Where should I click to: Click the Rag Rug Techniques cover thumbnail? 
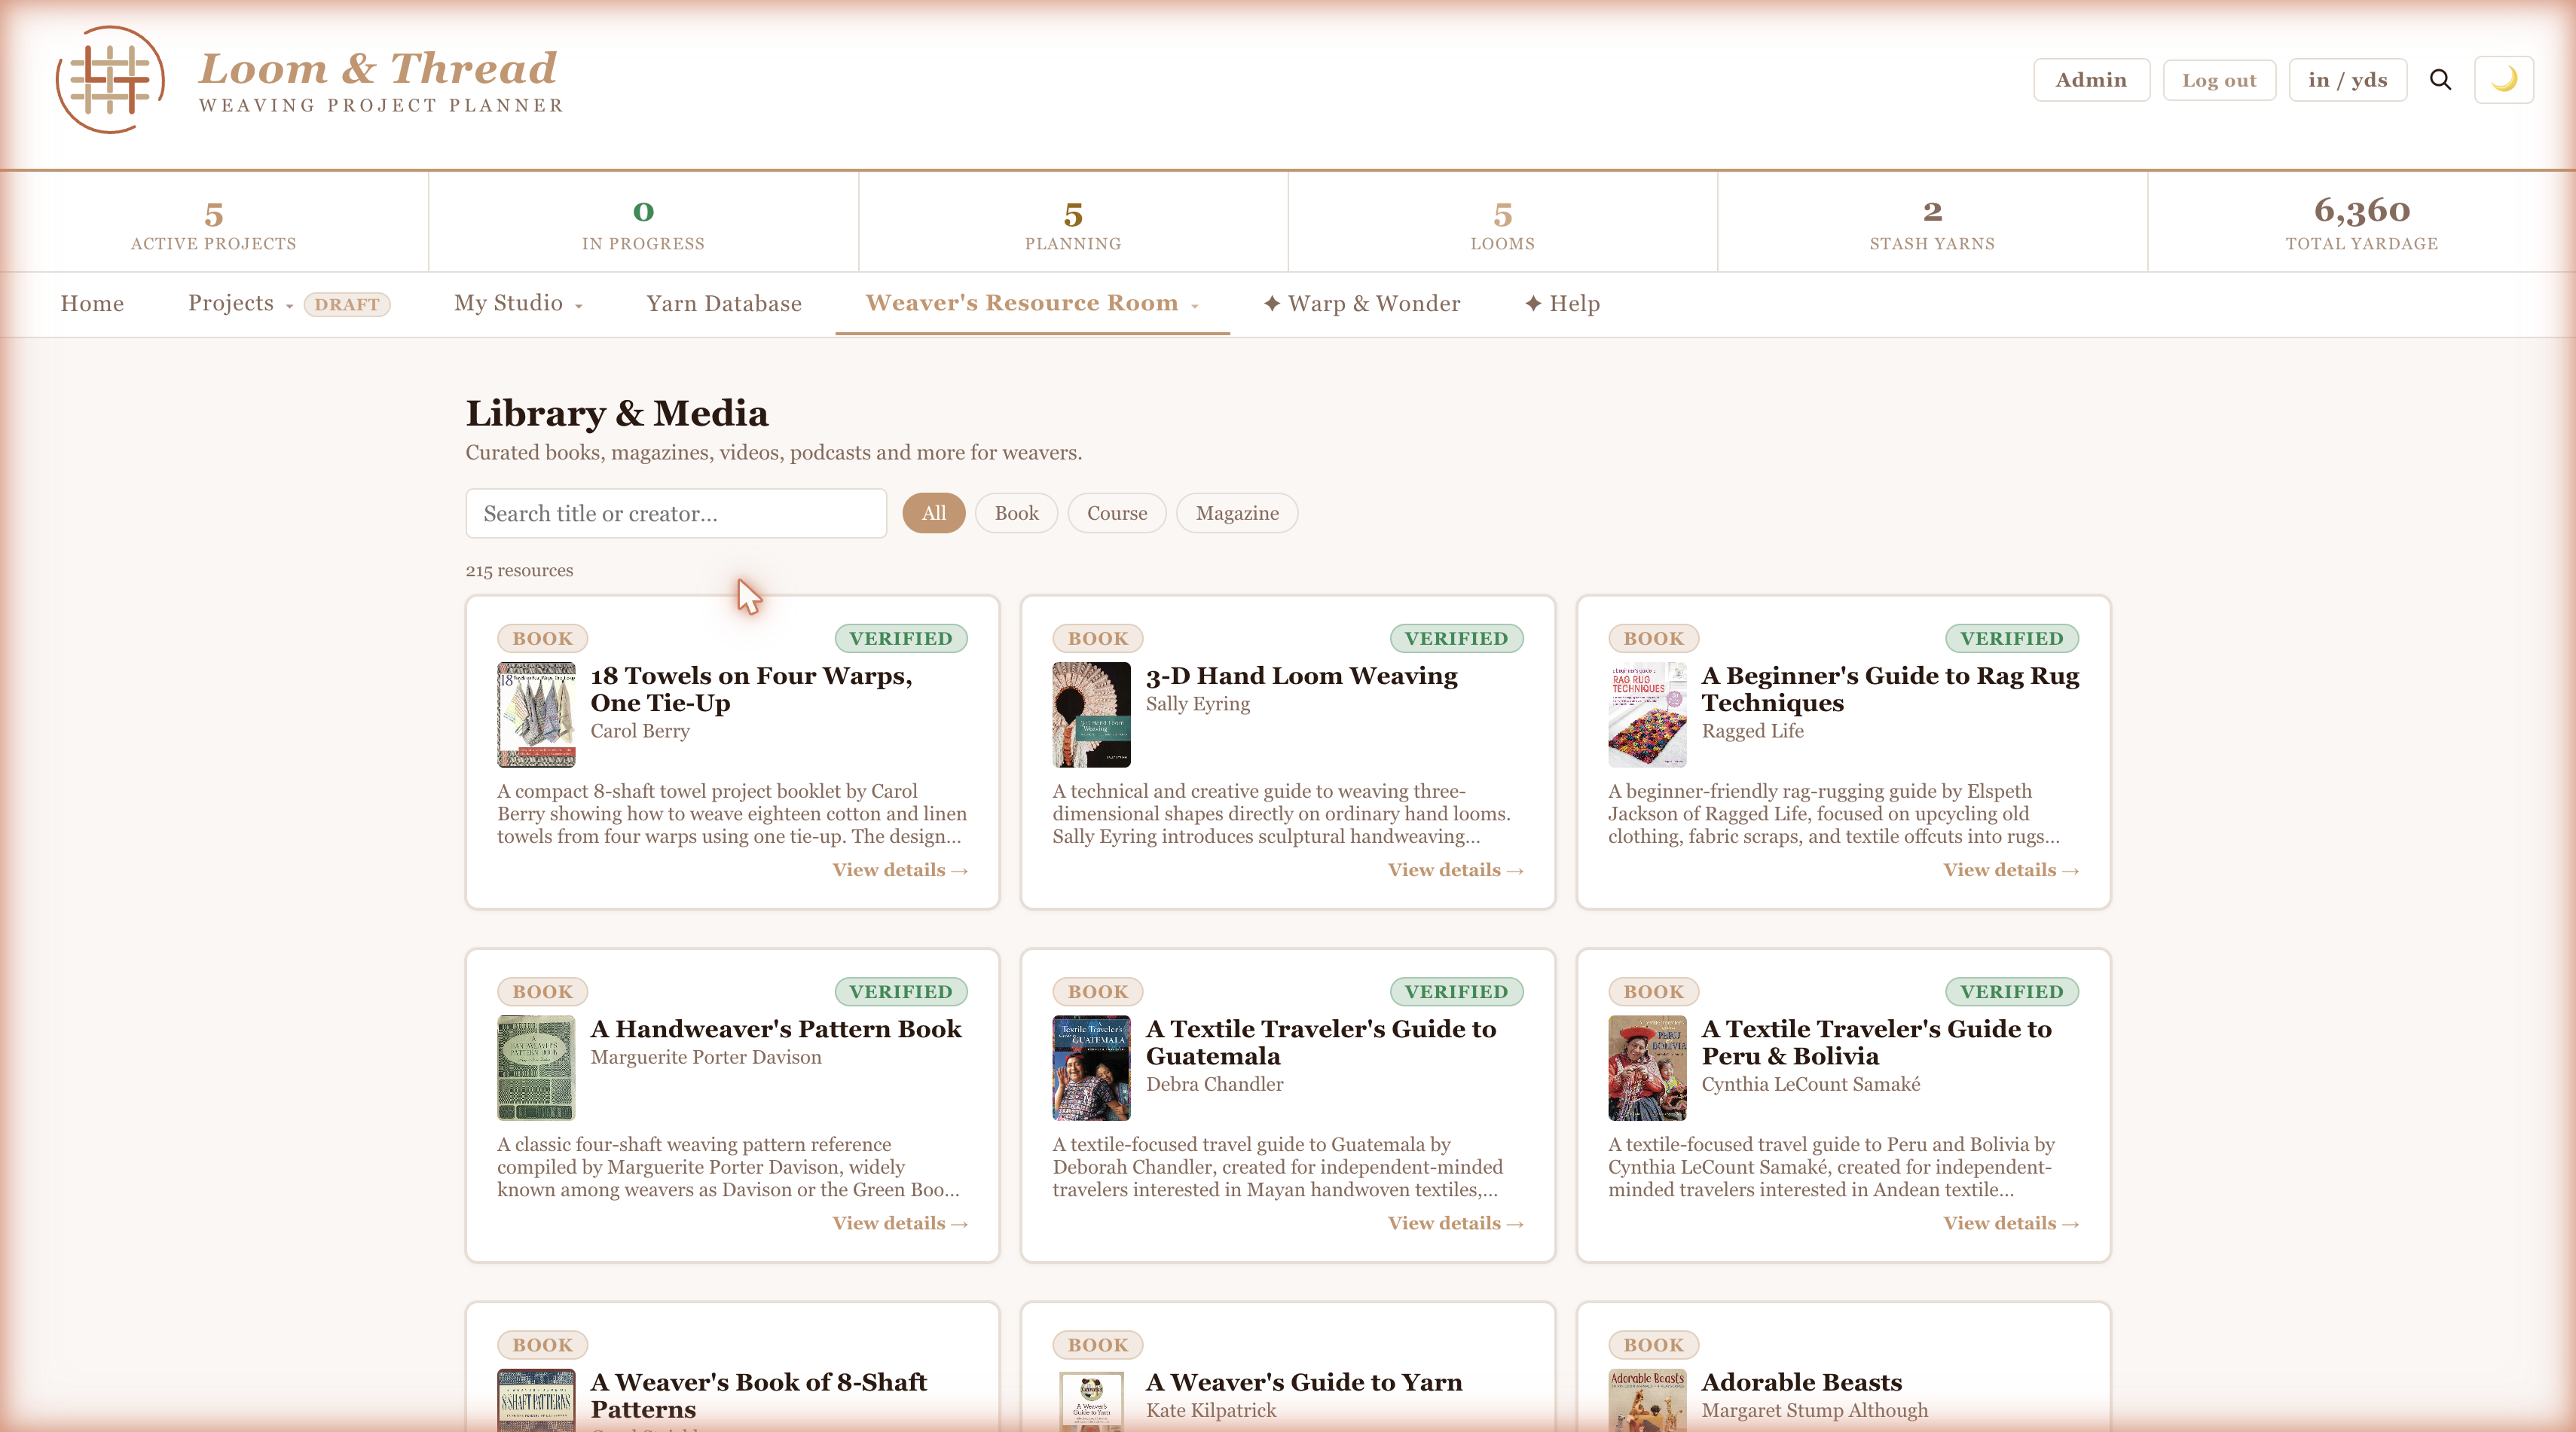(x=1647, y=715)
